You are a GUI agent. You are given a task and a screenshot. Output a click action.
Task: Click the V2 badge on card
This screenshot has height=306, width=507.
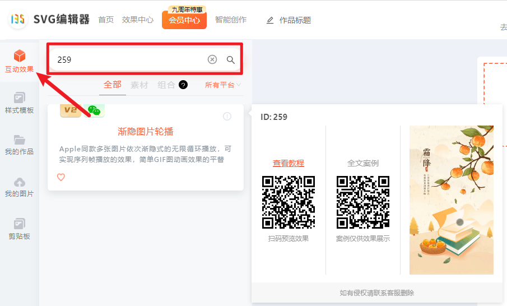pos(71,110)
